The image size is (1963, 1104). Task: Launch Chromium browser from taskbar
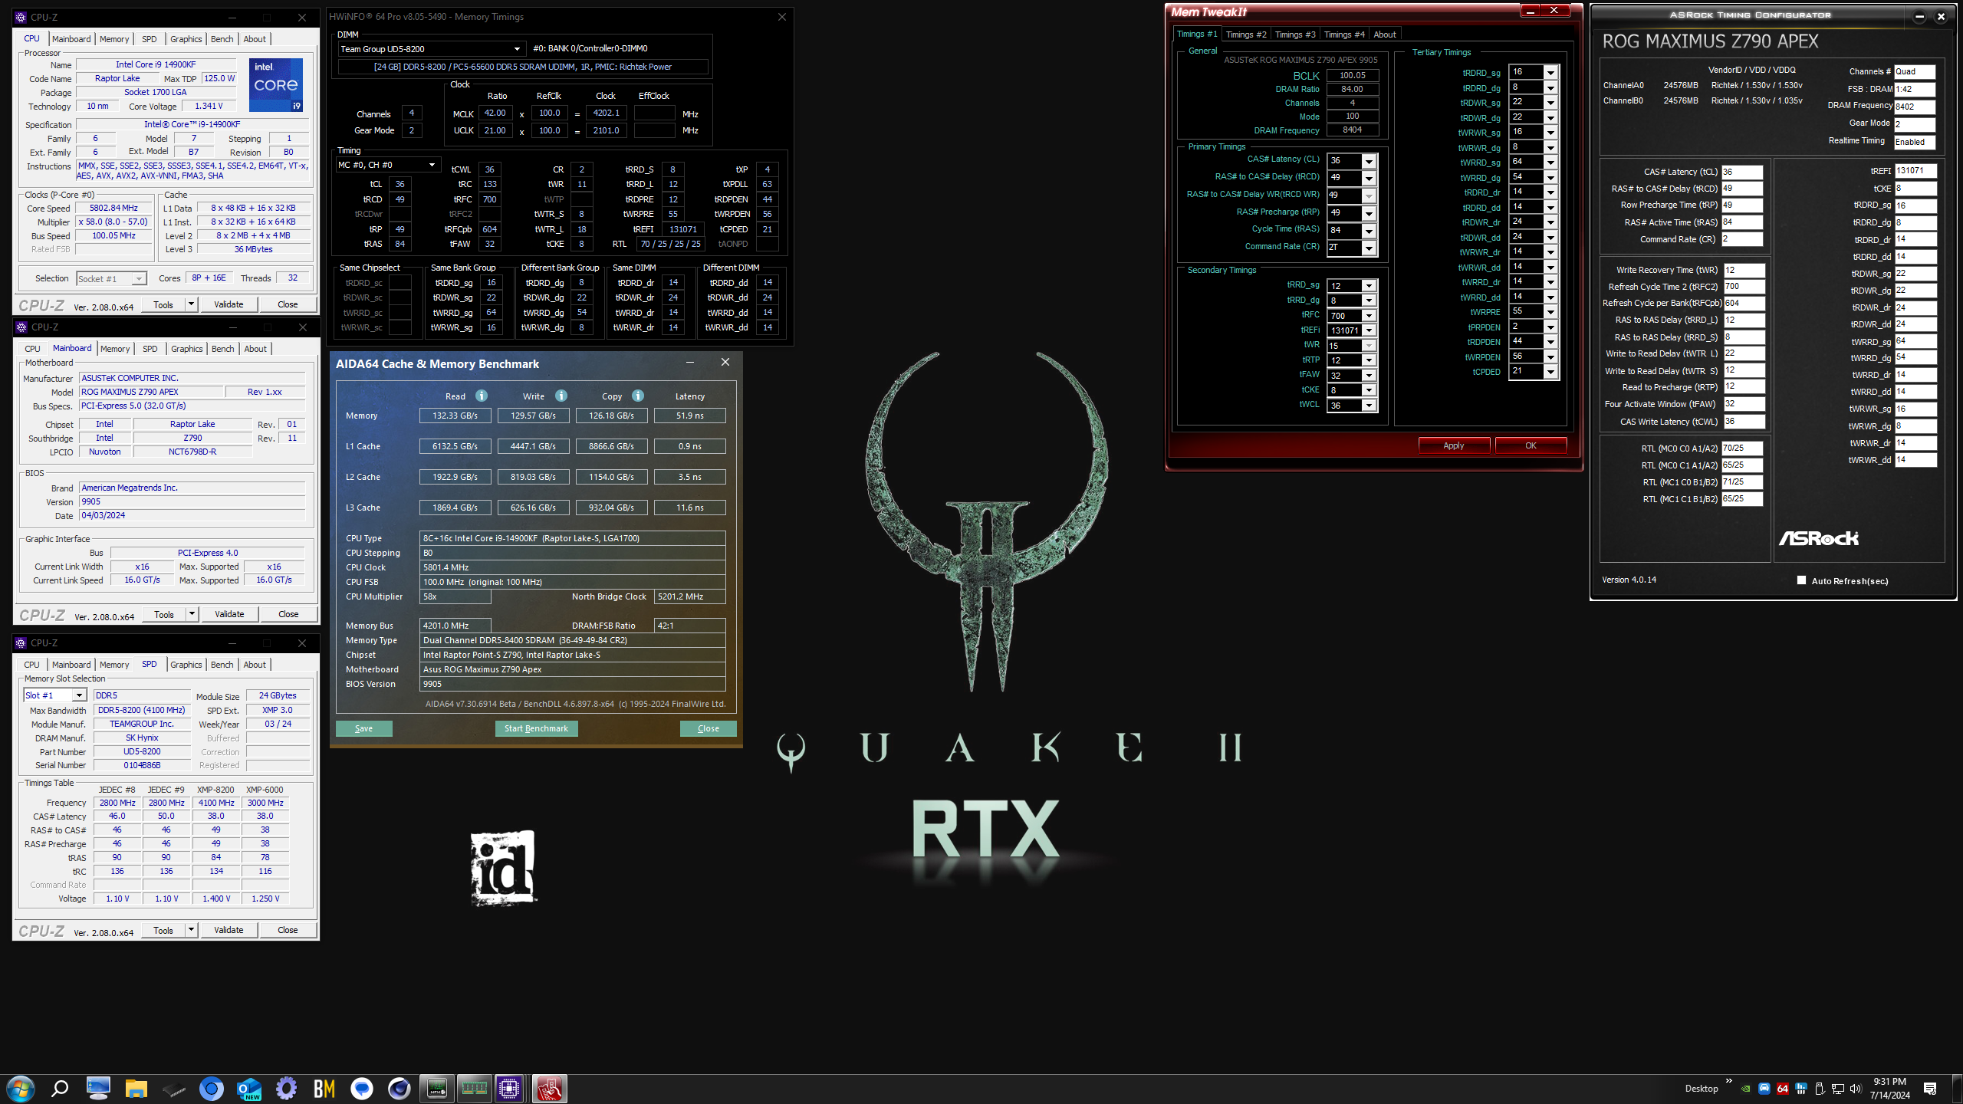pos(211,1089)
